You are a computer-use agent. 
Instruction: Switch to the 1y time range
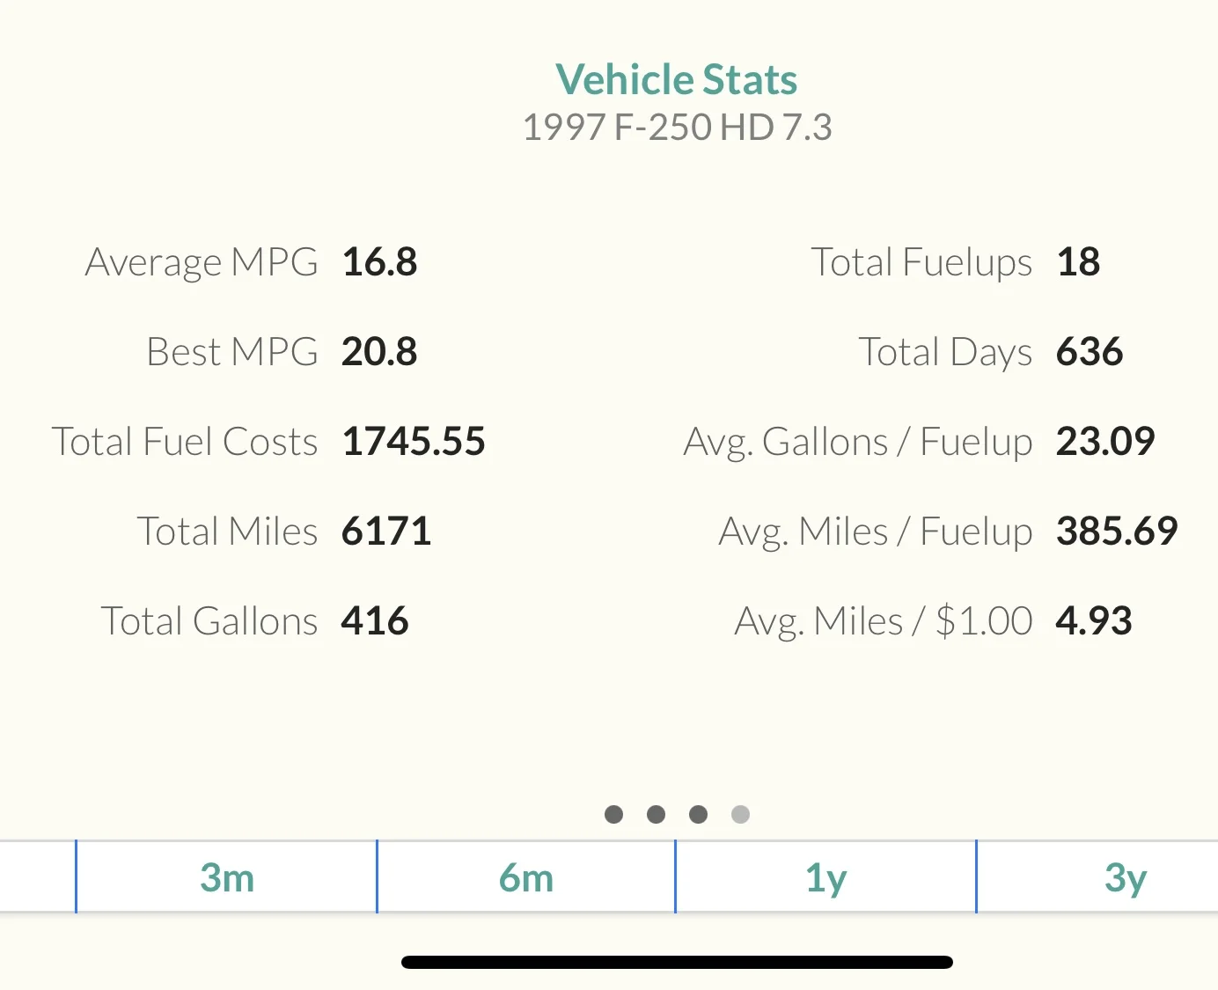point(825,876)
